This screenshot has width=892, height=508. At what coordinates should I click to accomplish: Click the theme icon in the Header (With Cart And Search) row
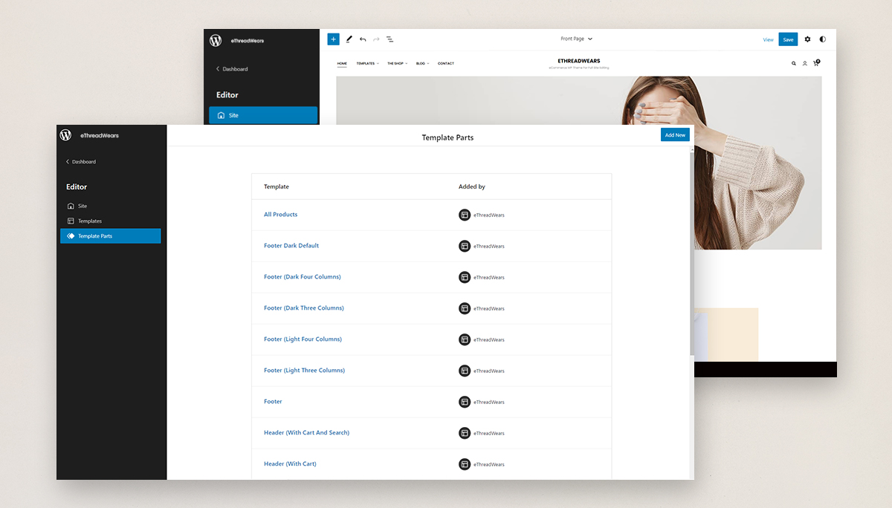(x=465, y=433)
